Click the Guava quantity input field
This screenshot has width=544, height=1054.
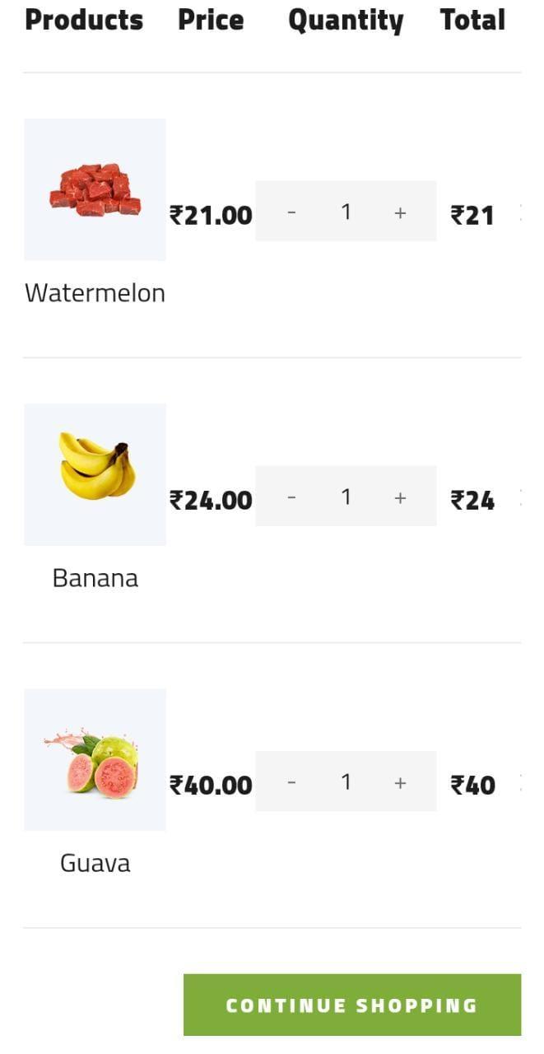point(346,781)
